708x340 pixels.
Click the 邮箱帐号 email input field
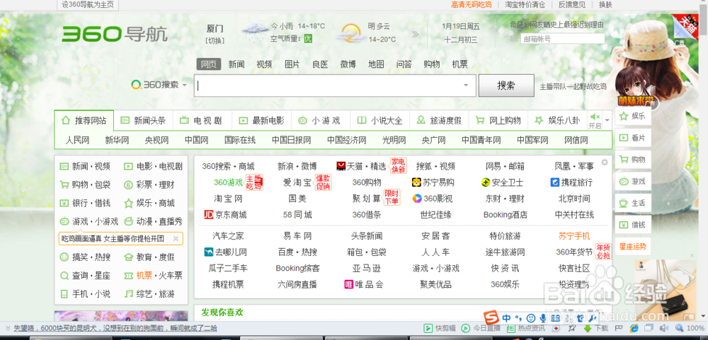pos(562,39)
